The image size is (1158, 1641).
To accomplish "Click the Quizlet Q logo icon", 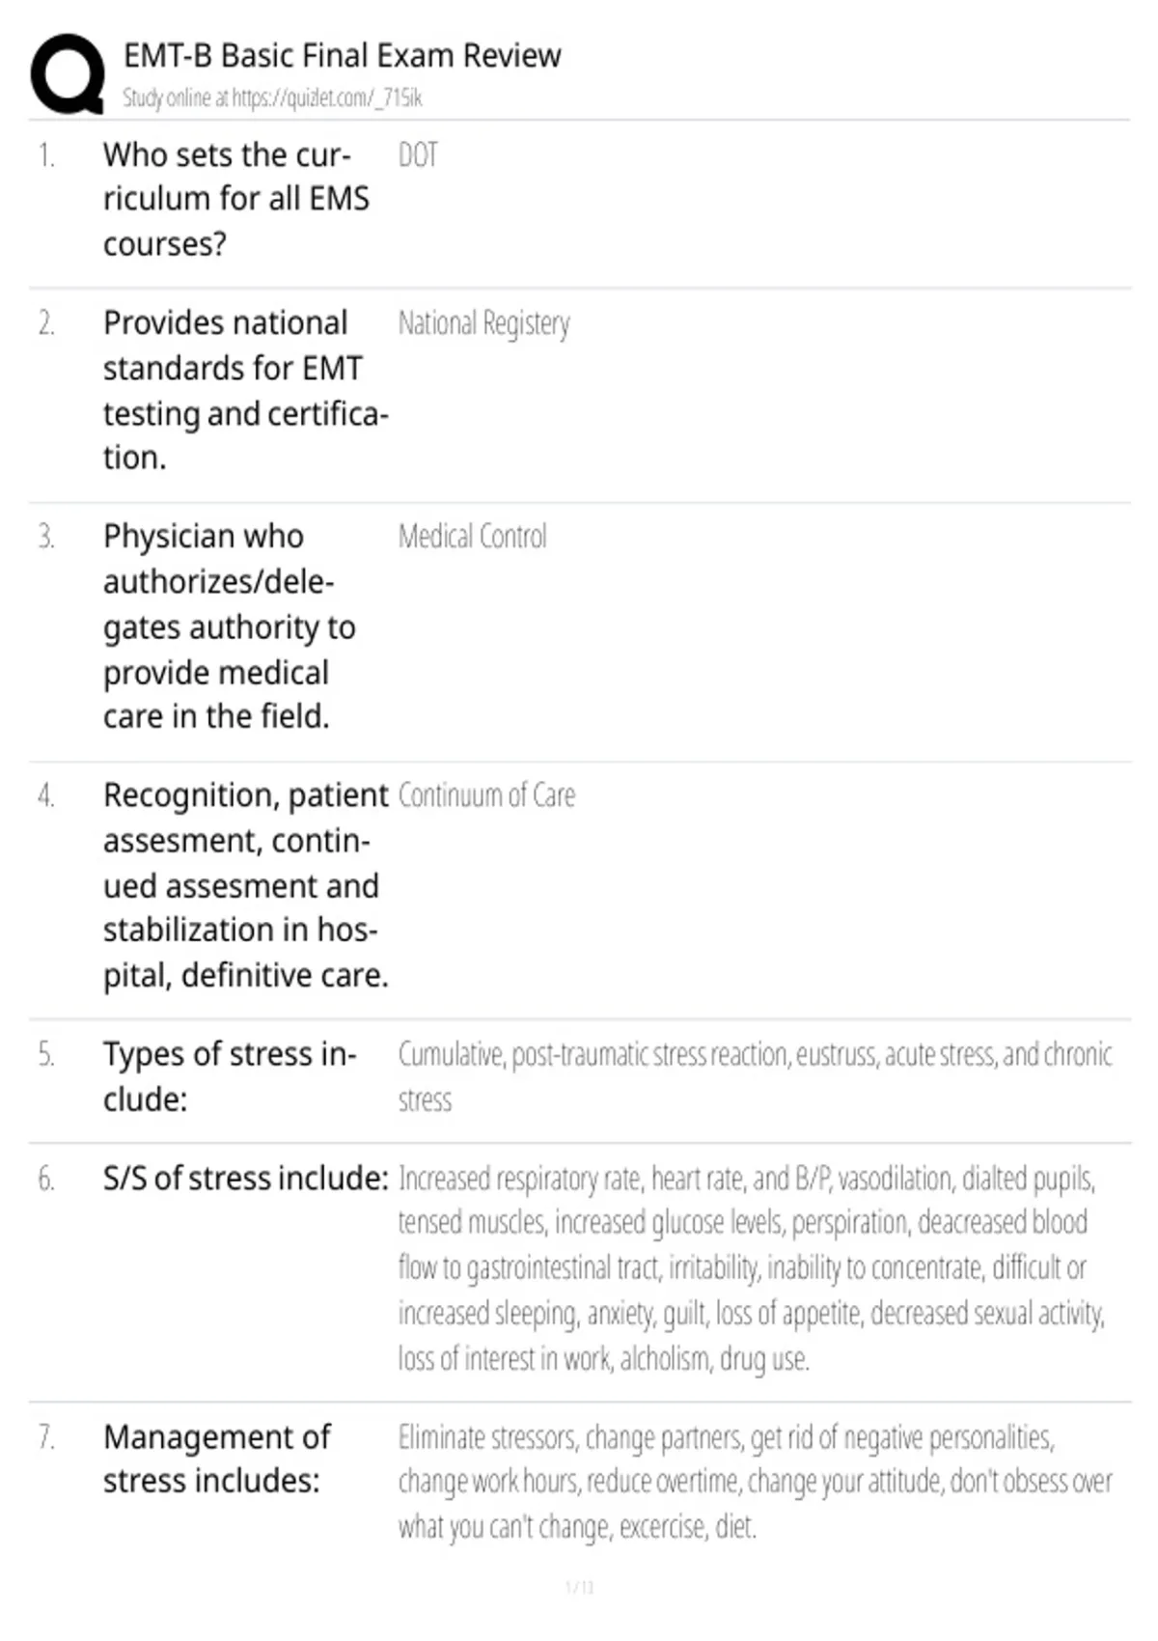I will (68, 74).
